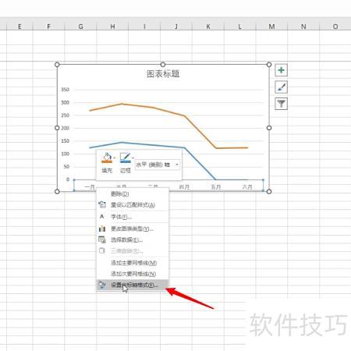This screenshot has width=351, height=351.
Task: Click the 四月 axis label
Action: pos(184,187)
